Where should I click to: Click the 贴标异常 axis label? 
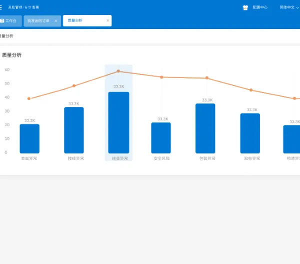(252, 158)
